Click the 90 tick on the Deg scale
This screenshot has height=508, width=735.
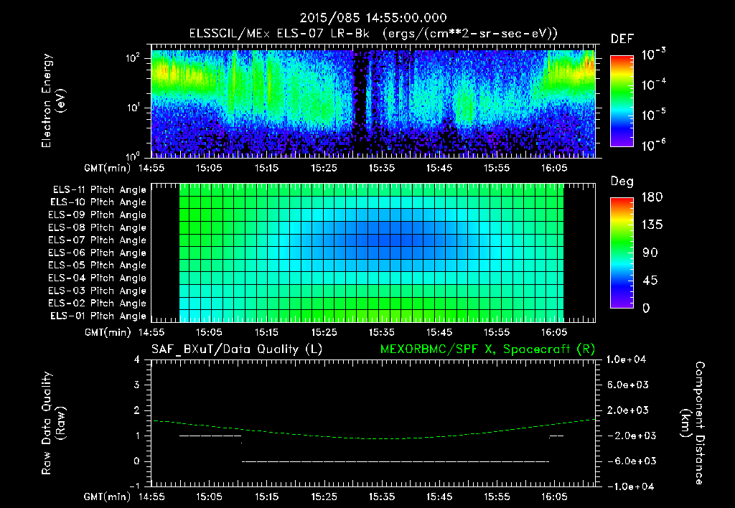click(x=650, y=253)
